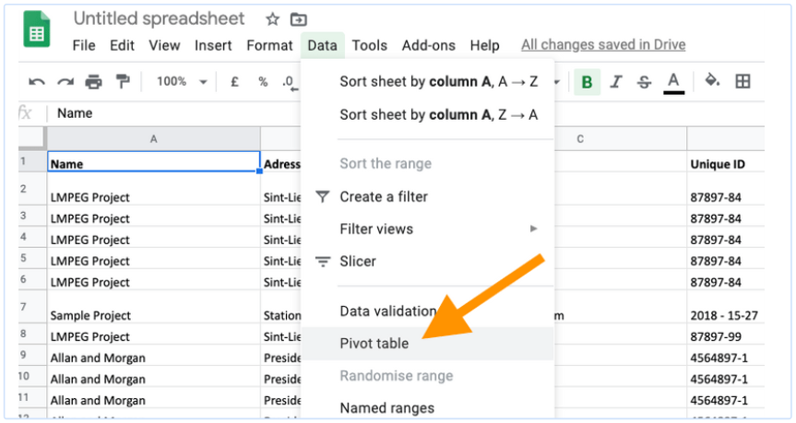Star the Untitled spreadsheet
796x423 pixels.
pyautogui.click(x=272, y=19)
